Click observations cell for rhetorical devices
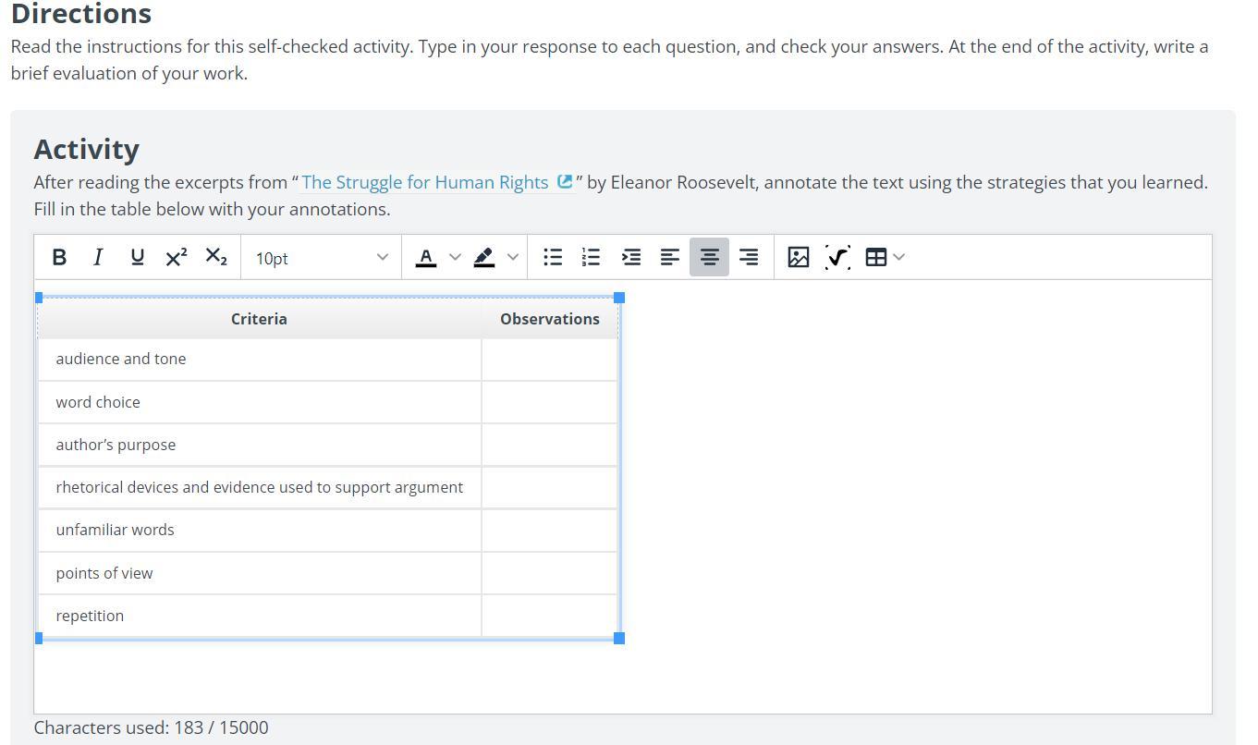The image size is (1258, 745). pos(550,487)
